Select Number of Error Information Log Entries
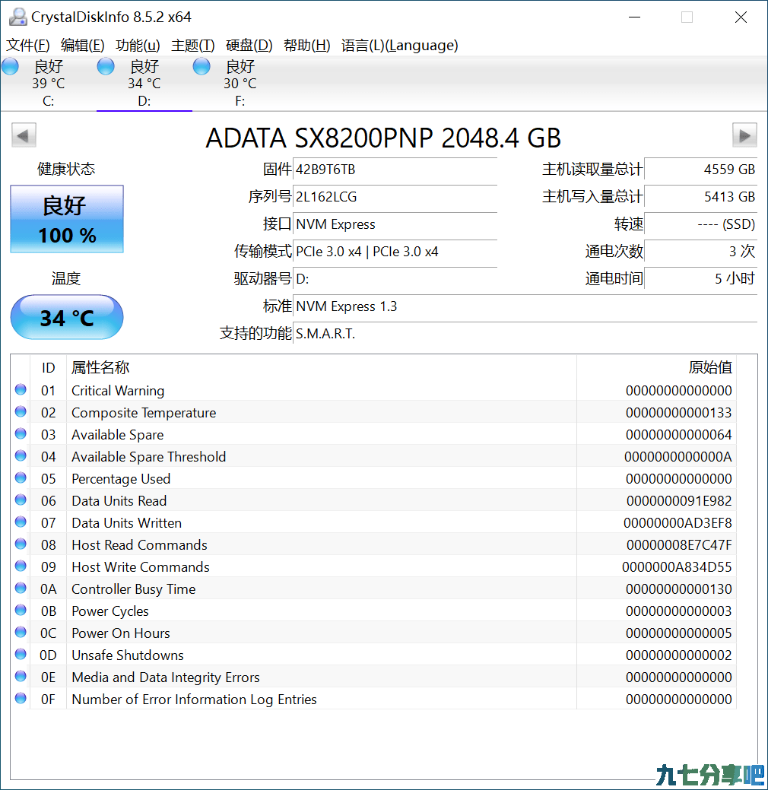Viewport: 768px width, 790px height. pos(373,700)
